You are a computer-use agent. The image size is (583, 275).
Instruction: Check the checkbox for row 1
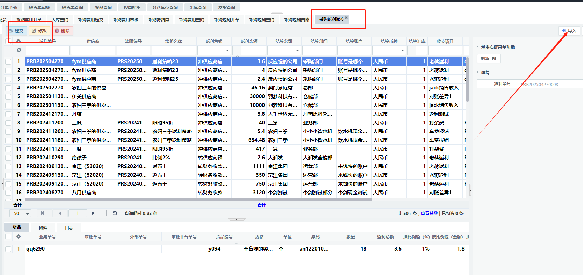click(x=8, y=61)
